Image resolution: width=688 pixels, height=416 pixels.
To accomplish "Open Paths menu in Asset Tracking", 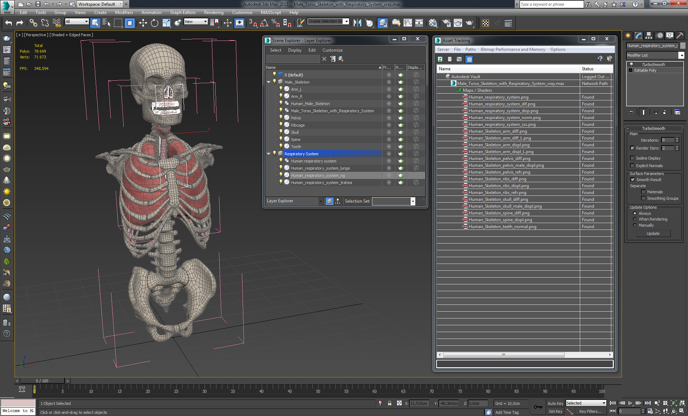I will pos(470,49).
